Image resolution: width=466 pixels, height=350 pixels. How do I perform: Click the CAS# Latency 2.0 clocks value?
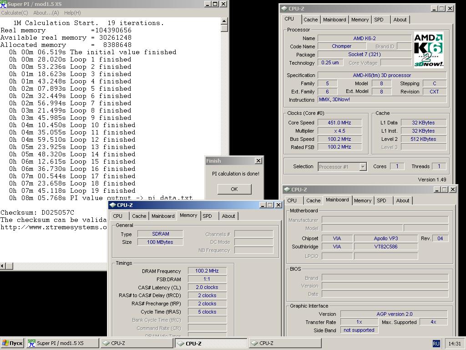tap(207, 287)
